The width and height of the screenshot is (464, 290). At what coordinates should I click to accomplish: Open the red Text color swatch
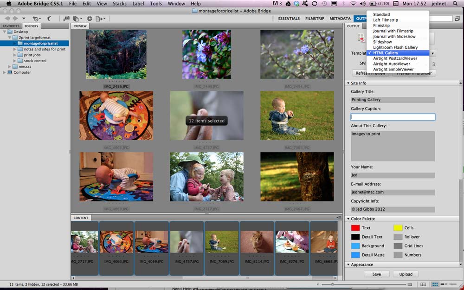pos(355,228)
